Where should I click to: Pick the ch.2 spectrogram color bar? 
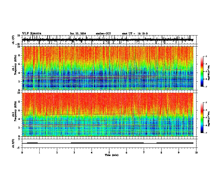202,118
